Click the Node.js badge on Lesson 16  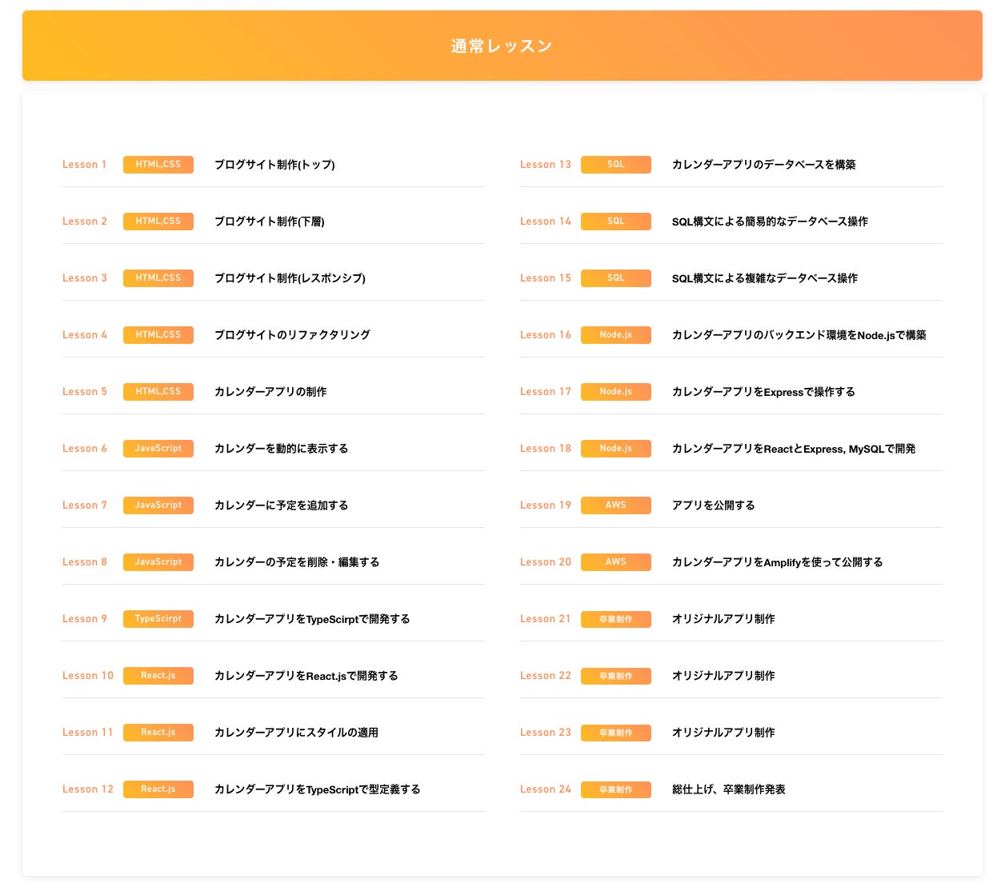[x=616, y=335]
